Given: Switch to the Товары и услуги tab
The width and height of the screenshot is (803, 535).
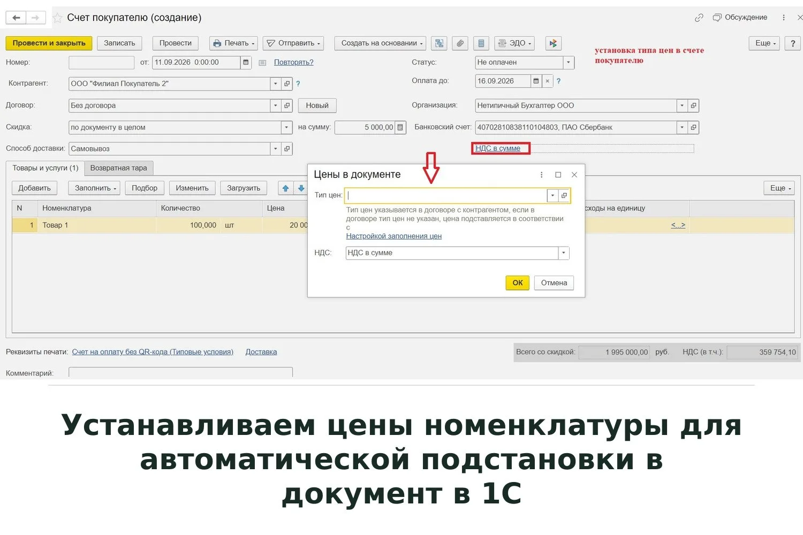Looking at the screenshot, I should click(45, 168).
